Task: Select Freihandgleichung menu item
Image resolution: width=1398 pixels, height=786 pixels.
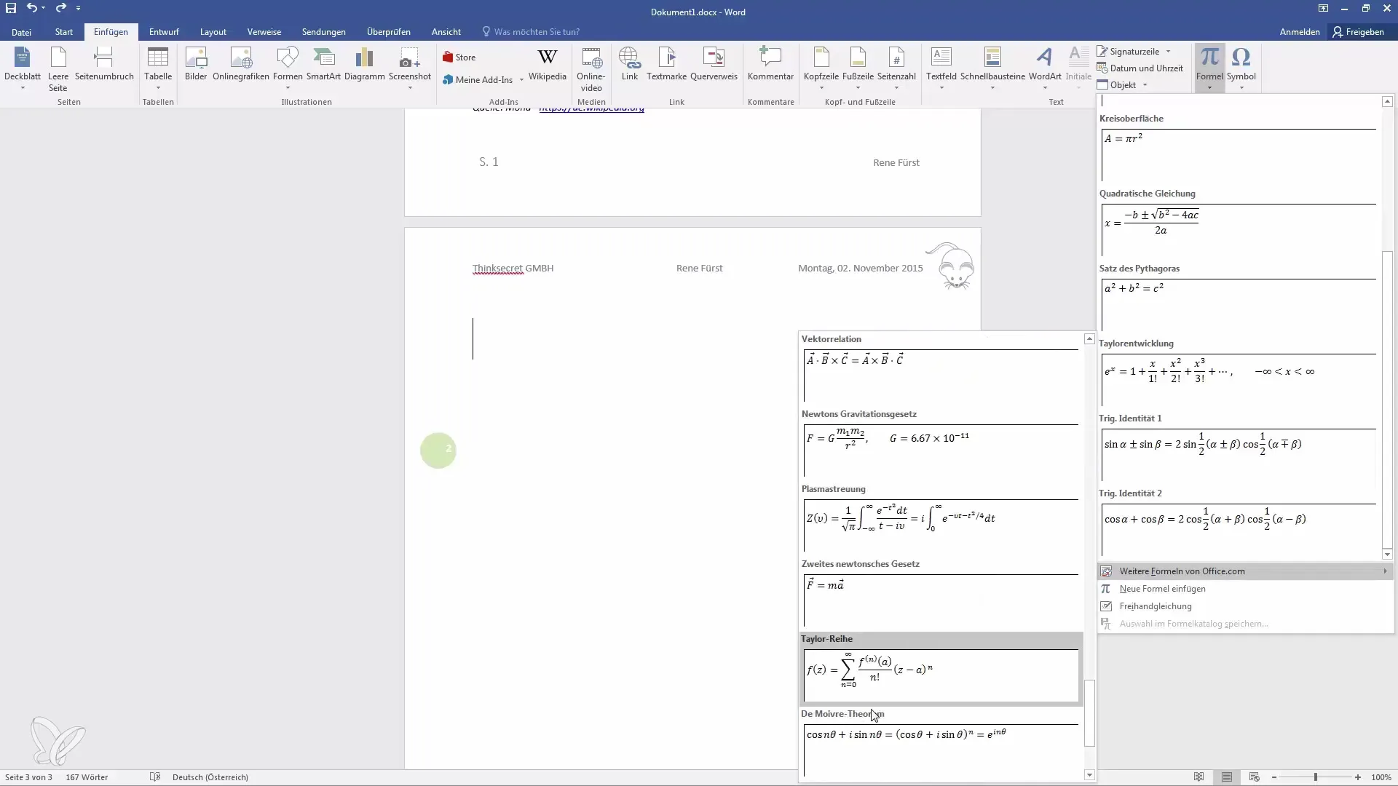Action: (x=1246, y=606)
